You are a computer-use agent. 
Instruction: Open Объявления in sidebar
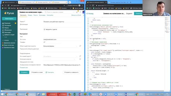tap(8, 30)
